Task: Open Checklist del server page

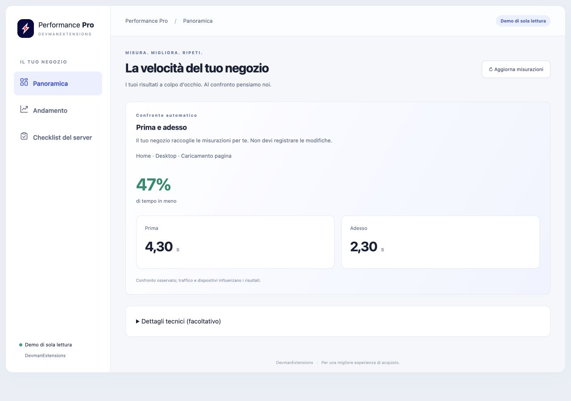Action: point(58,138)
